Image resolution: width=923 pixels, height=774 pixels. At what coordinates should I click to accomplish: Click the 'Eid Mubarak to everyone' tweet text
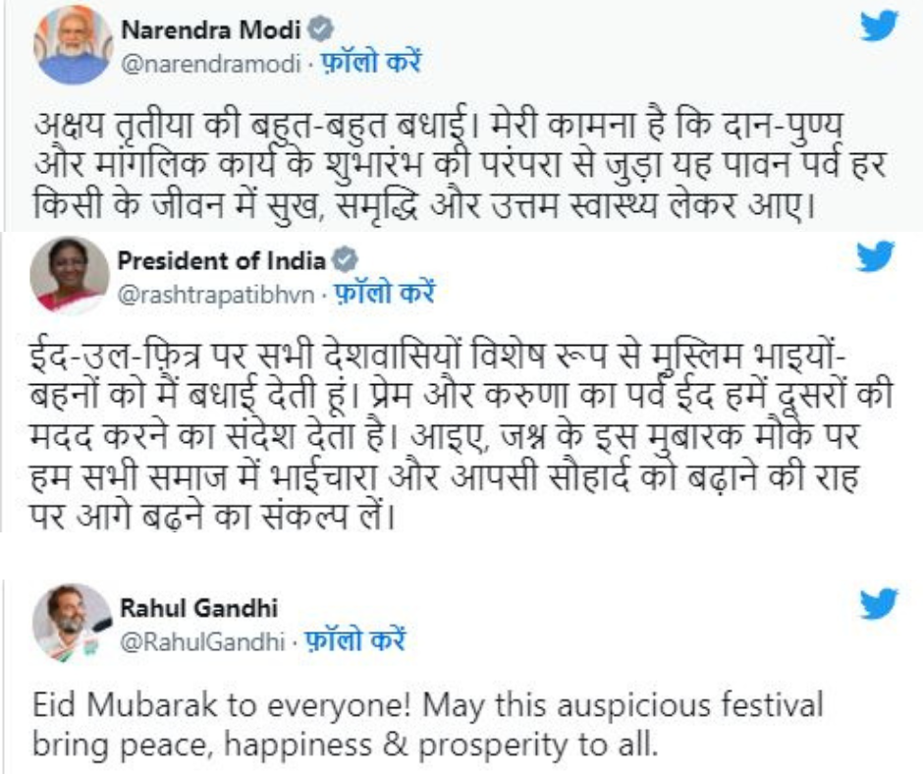tap(426, 723)
